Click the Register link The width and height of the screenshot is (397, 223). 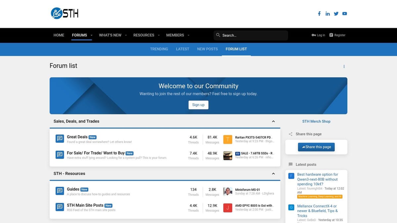coord(337,35)
